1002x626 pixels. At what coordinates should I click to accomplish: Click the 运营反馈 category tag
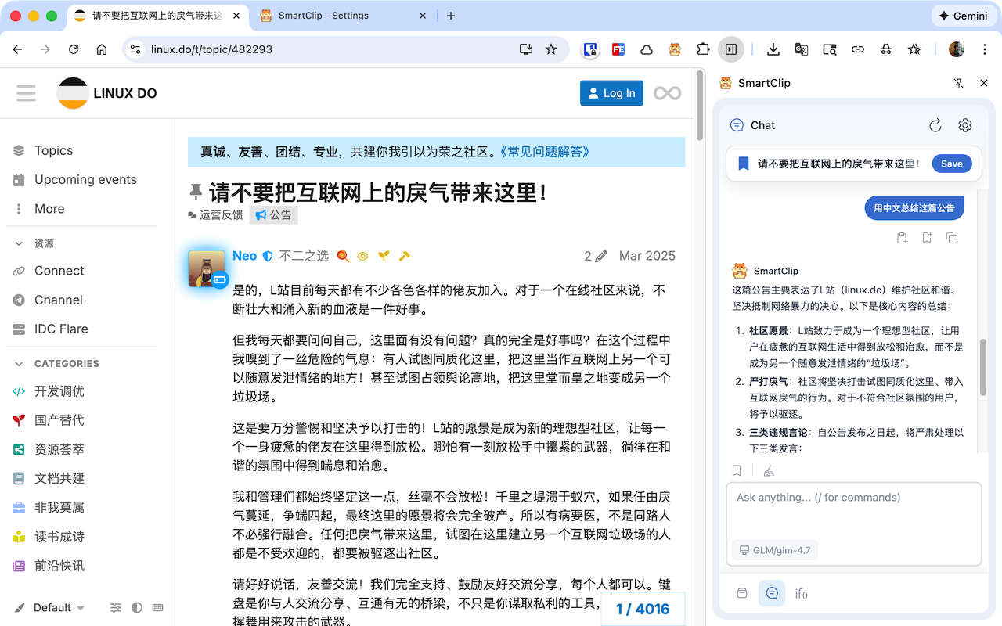215,214
